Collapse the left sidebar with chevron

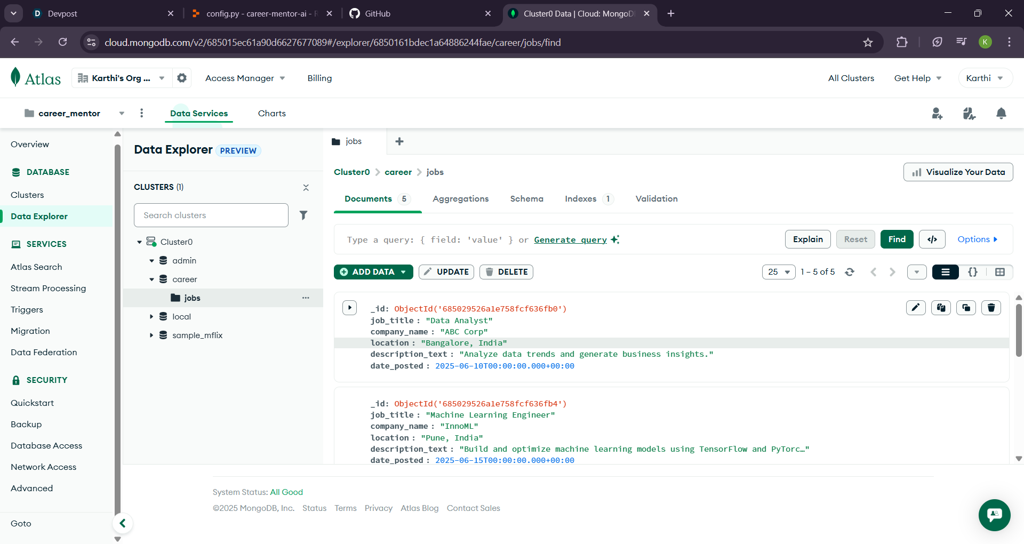[123, 523]
